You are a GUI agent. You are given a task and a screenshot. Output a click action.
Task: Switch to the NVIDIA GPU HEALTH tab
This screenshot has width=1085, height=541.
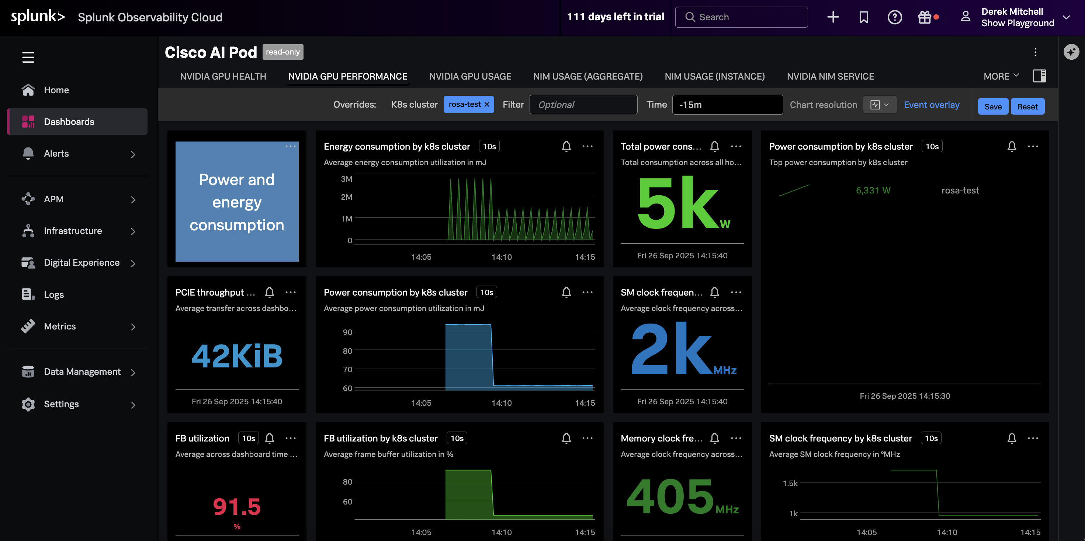pos(223,76)
